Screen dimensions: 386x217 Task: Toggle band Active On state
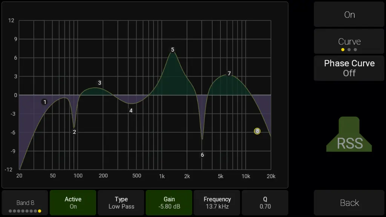pyautogui.click(x=73, y=203)
